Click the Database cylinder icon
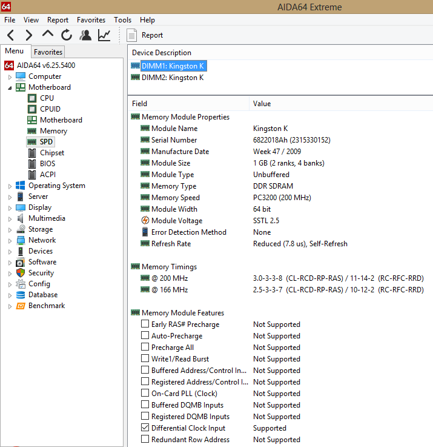Screen dimensions: 433x447 pyautogui.click(x=21, y=295)
